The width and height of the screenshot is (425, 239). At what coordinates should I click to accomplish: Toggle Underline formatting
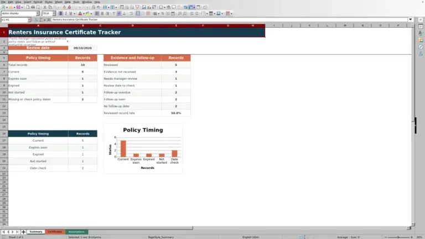click(x=71, y=13)
